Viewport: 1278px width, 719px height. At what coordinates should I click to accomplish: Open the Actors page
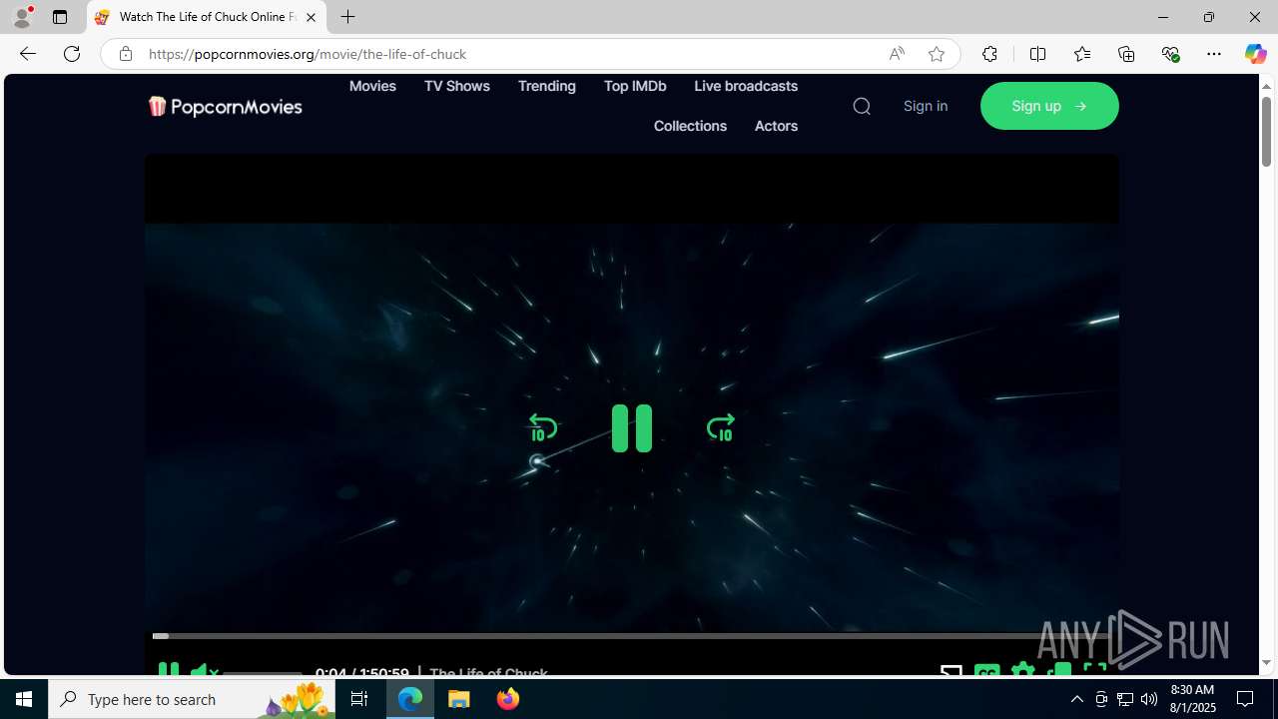pyautogui.click(x=776, y=126)
